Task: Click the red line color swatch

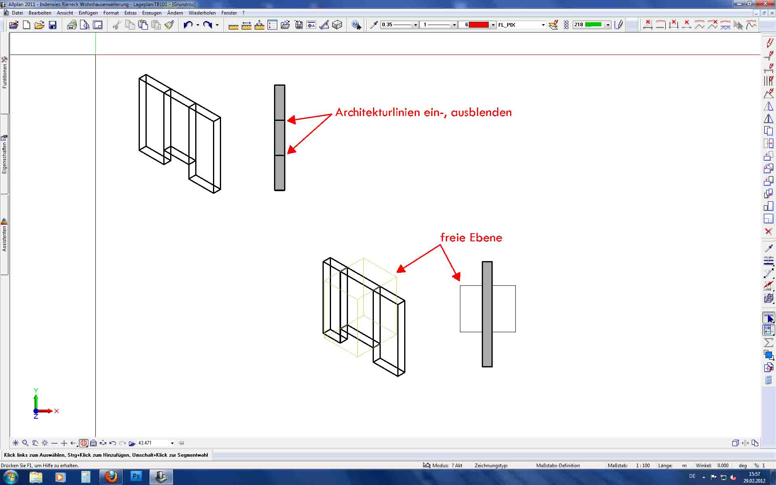Action: click(x=479, y=25)
